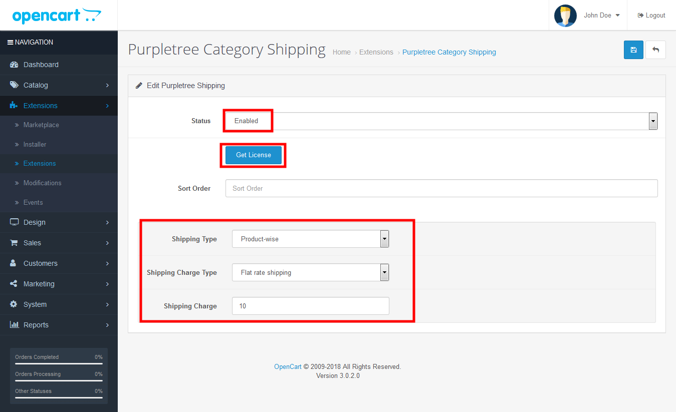Screen dimensions: 676x412
Task: Expand the System menu chevron
Action: tap(107, 305)
